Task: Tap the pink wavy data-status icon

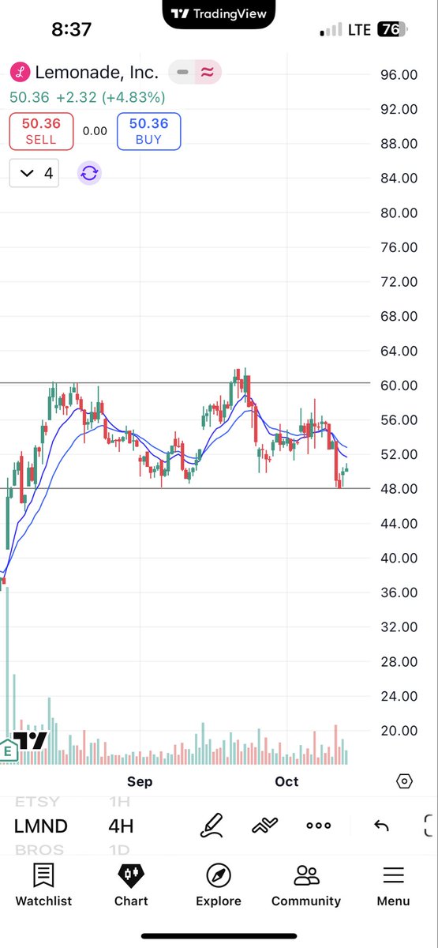Action: click(208, 73)
